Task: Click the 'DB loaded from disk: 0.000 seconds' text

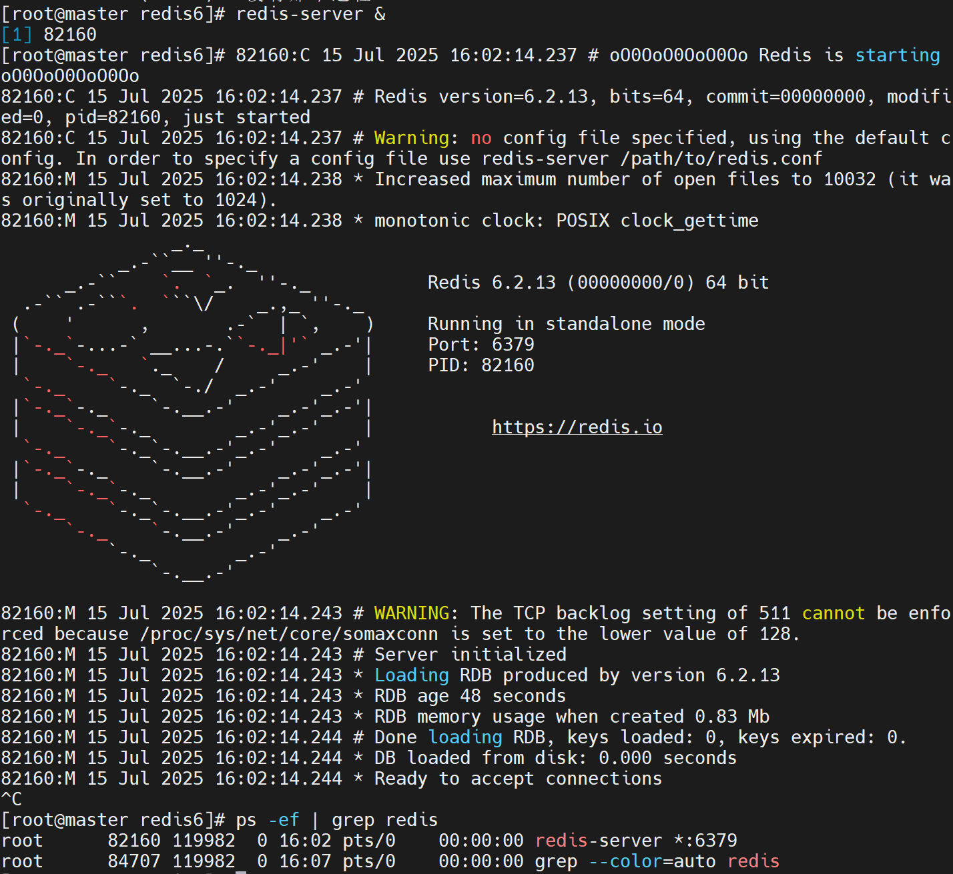Action: pos(556,758)
